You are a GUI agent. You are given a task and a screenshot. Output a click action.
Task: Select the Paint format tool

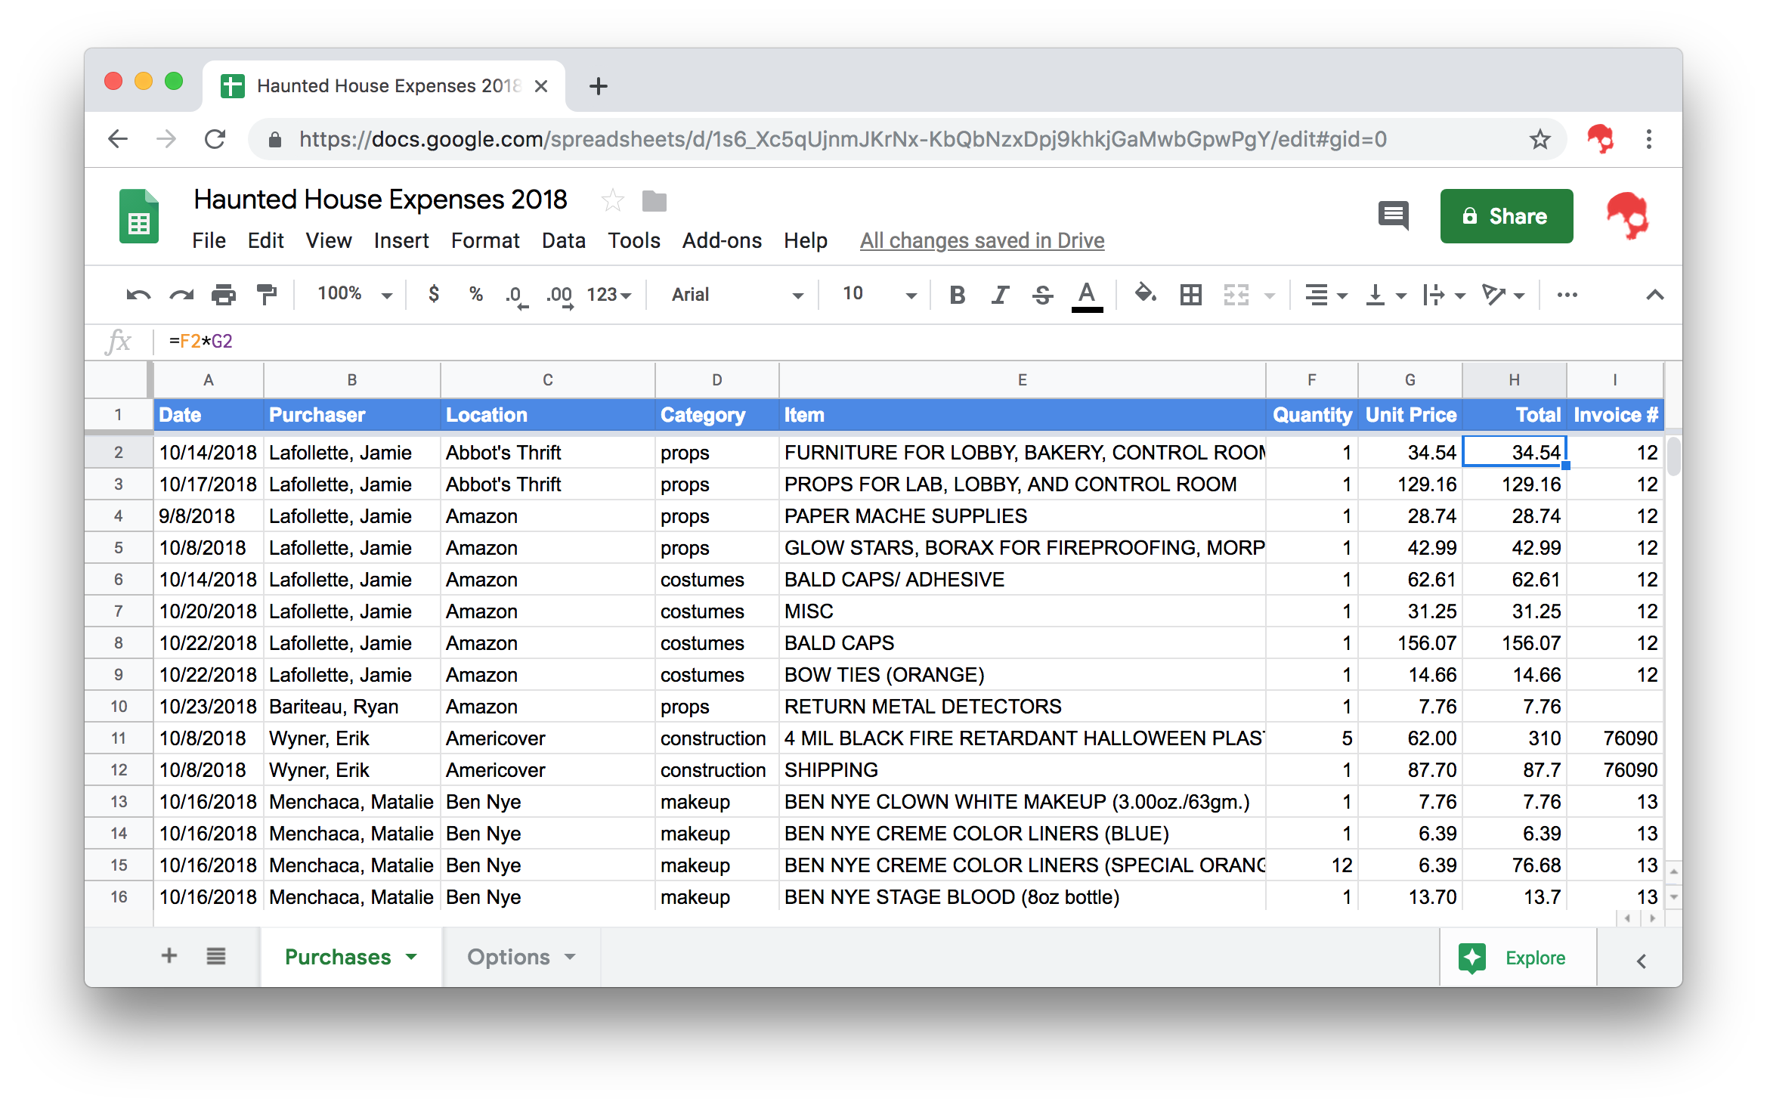(266, 295)
